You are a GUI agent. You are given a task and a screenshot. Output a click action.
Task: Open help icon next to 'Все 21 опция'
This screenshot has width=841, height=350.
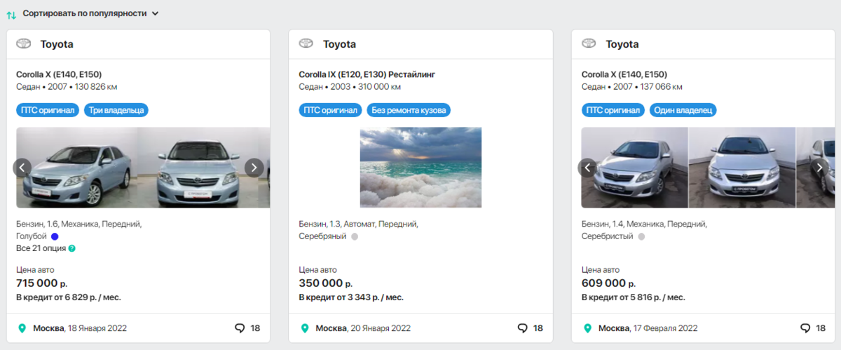[72, 248]
